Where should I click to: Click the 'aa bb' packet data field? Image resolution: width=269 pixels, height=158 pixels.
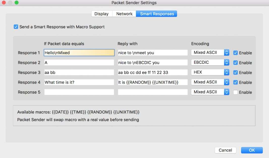(79, 72)
